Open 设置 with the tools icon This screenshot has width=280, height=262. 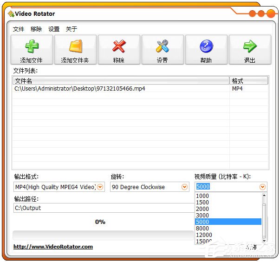coord(163,50)
